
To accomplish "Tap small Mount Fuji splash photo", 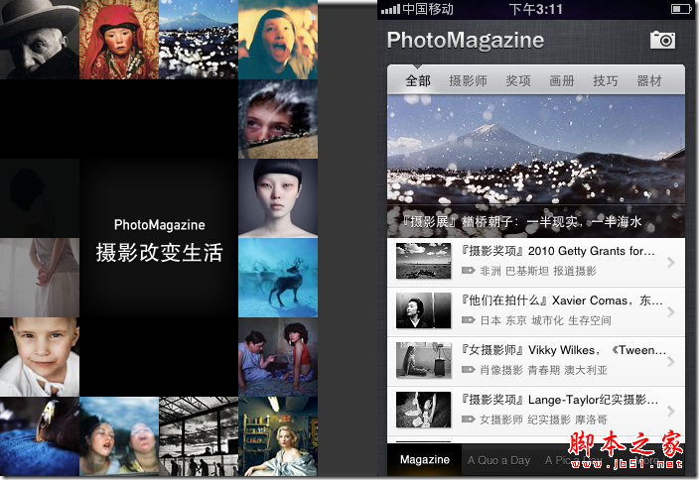I will [x=199, y=40].
